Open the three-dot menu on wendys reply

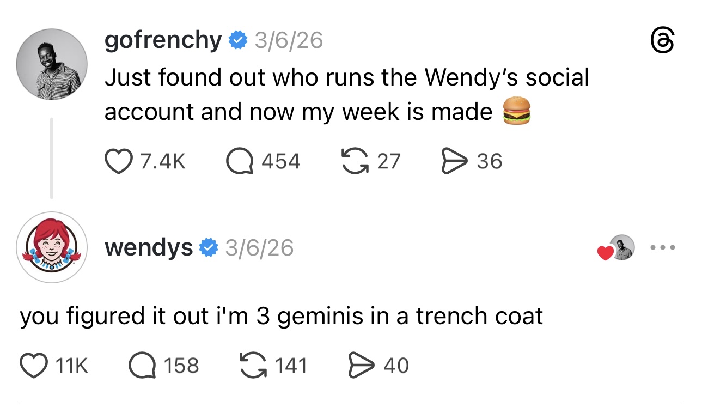click(x=663, y=248)
